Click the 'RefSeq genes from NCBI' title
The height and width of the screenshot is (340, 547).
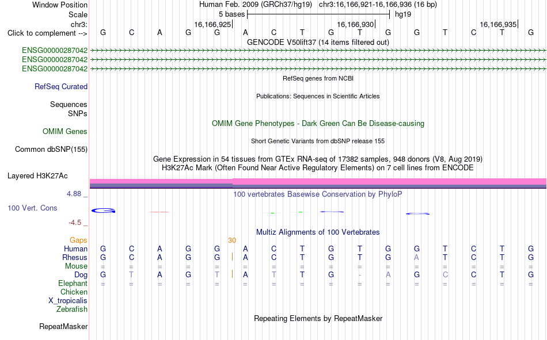(x=318, y=78)
